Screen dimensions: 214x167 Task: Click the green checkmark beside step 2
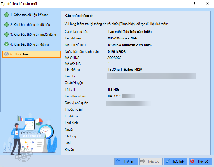click(x=6, y=25)
